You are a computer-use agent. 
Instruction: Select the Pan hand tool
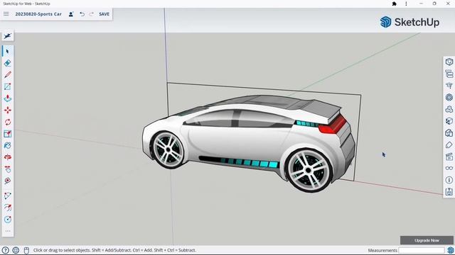click(x=8, y=169)
